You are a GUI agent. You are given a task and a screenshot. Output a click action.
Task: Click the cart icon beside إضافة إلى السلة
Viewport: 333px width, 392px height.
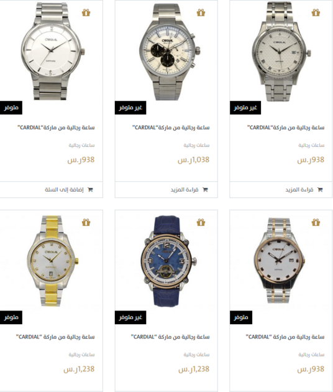click(x=90, y=190)
